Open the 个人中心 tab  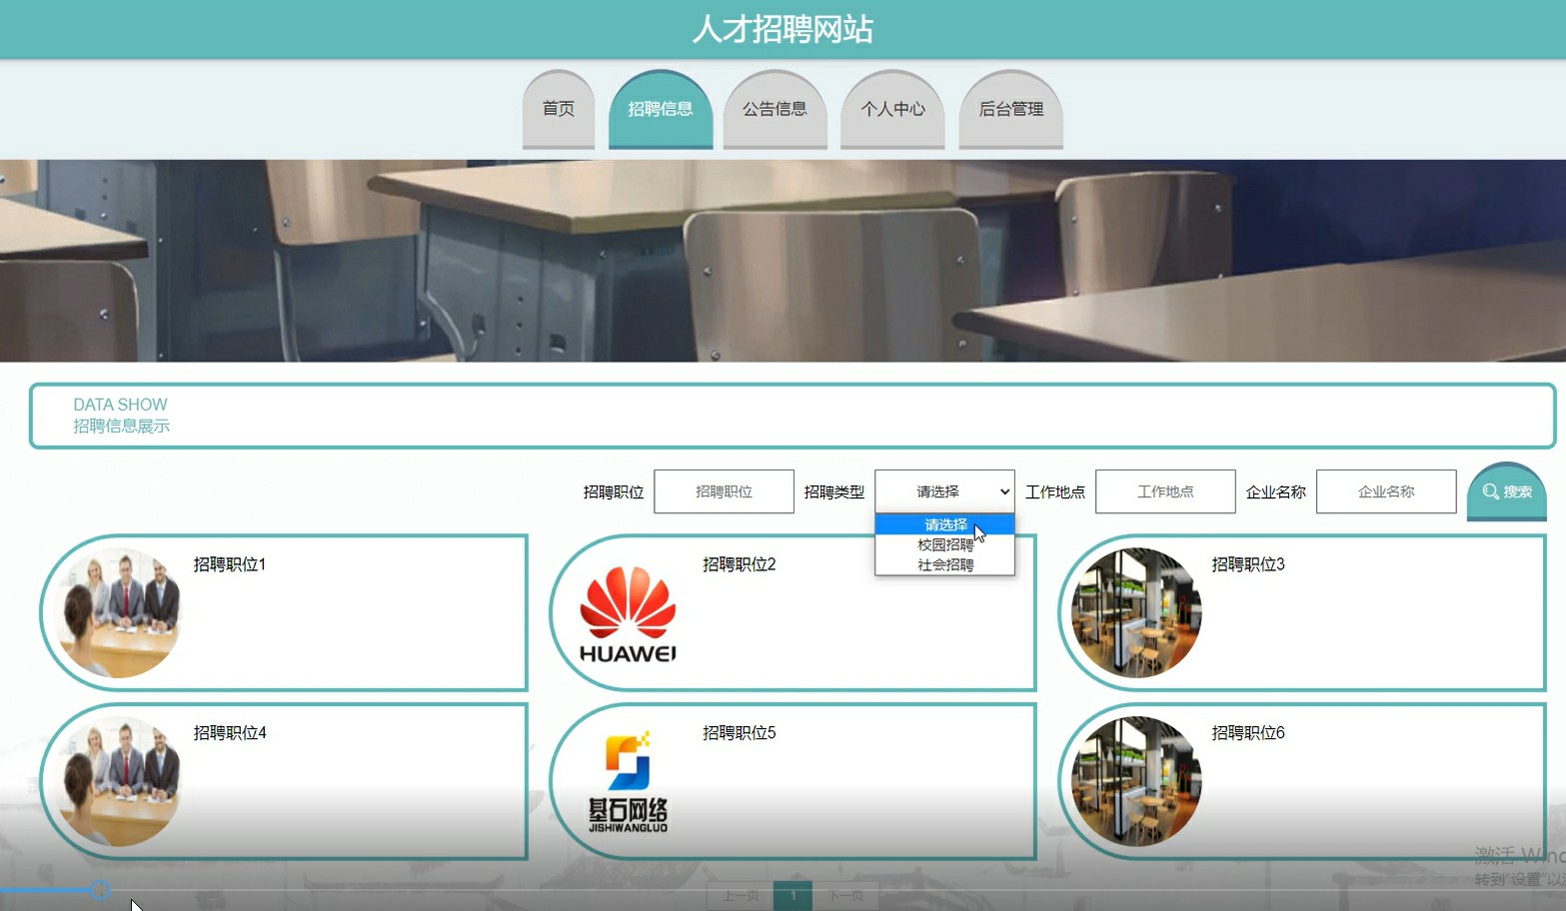click(892, 109)
